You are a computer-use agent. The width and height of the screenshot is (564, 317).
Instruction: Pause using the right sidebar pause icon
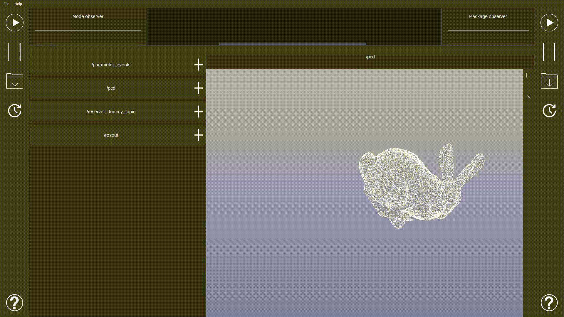549,52
